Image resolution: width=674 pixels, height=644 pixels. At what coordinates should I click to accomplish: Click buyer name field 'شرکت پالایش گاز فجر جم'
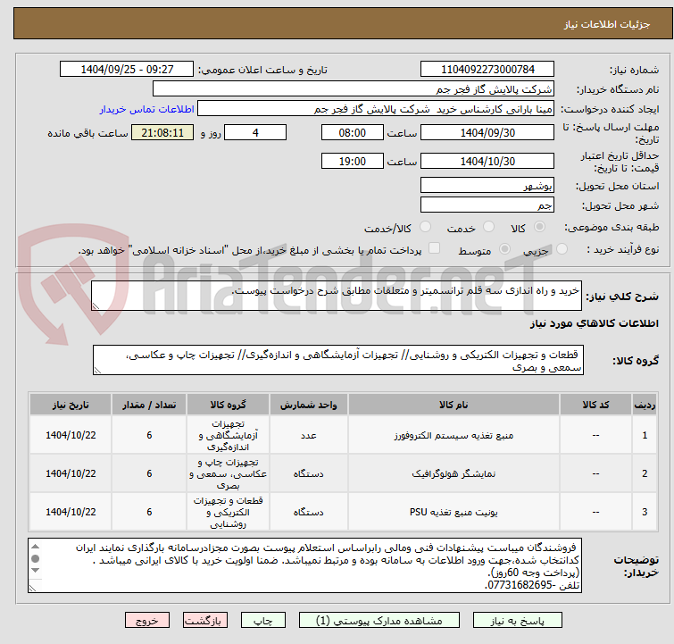[354, 89]
